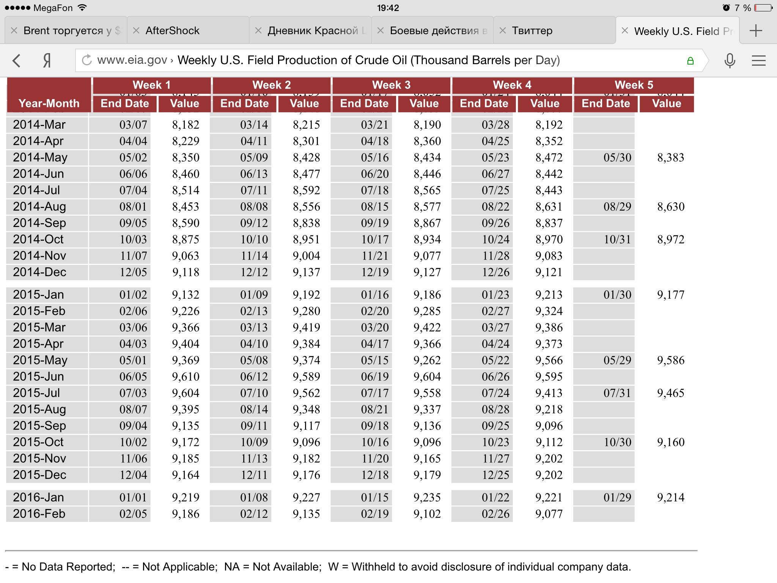The image size is (777, 583).
Task: Tap the 19:42 clock in status bar
Action: coord(388,8)
